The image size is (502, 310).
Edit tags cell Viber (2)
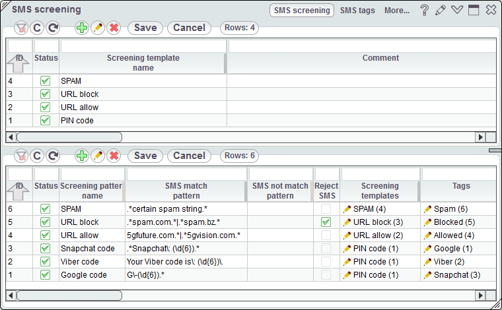[427, 262]
